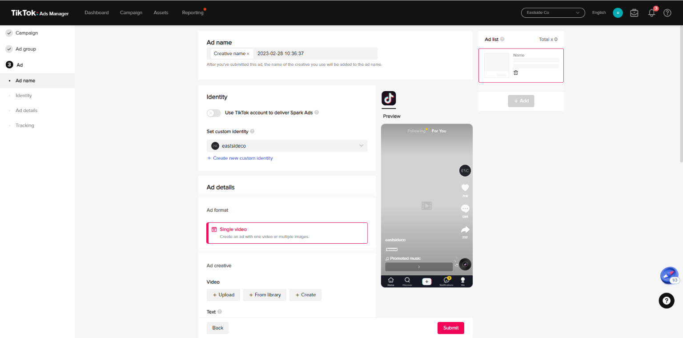Click the music disc icon in preview
Screen dimensions: 683x338
point(465,264)
